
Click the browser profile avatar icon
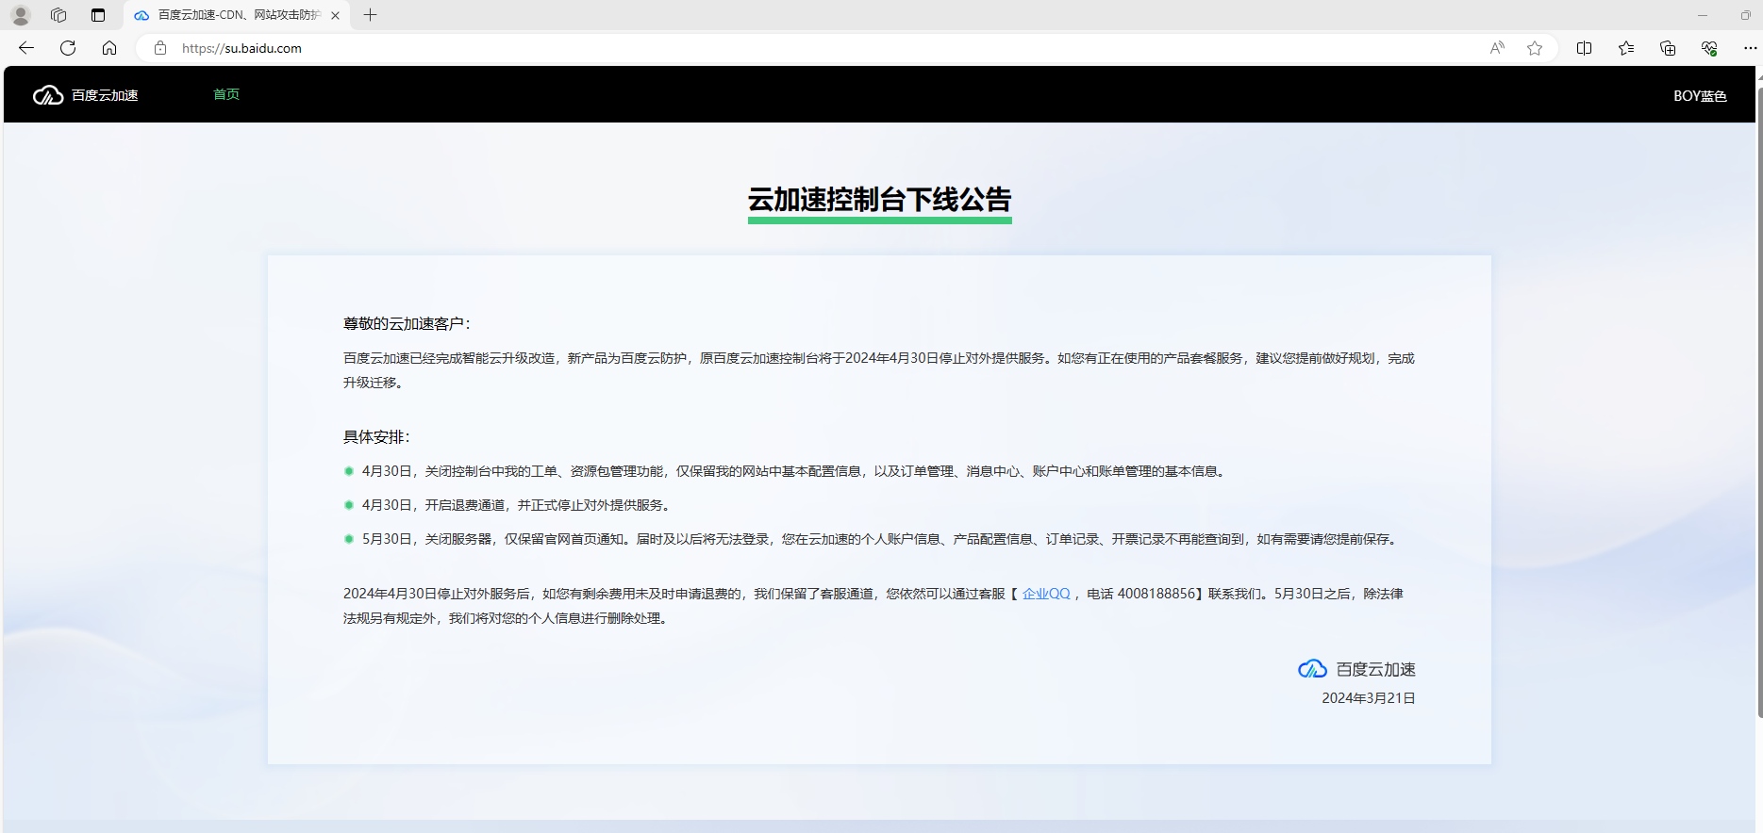click(x=21, y=15)
